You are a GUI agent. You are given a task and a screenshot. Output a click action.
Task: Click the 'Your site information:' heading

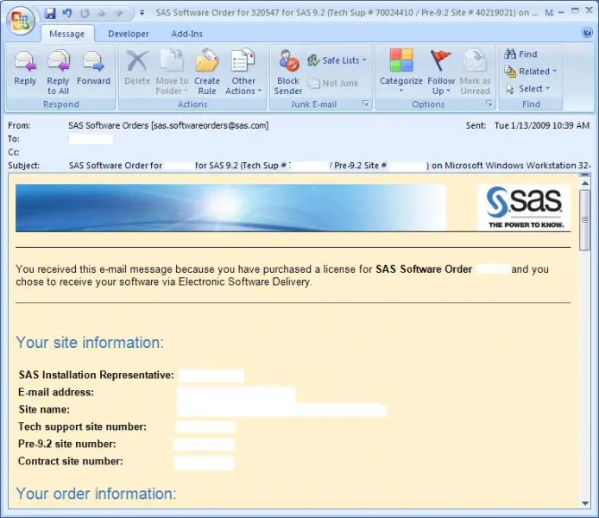tap(90, 342)
